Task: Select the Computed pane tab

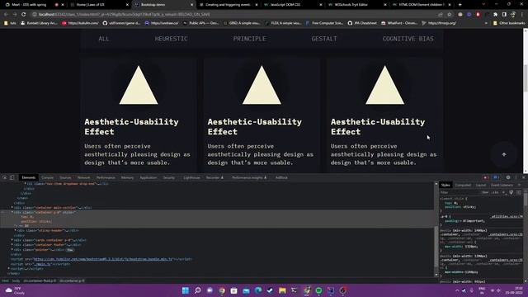Action: (x=463, y=185)
